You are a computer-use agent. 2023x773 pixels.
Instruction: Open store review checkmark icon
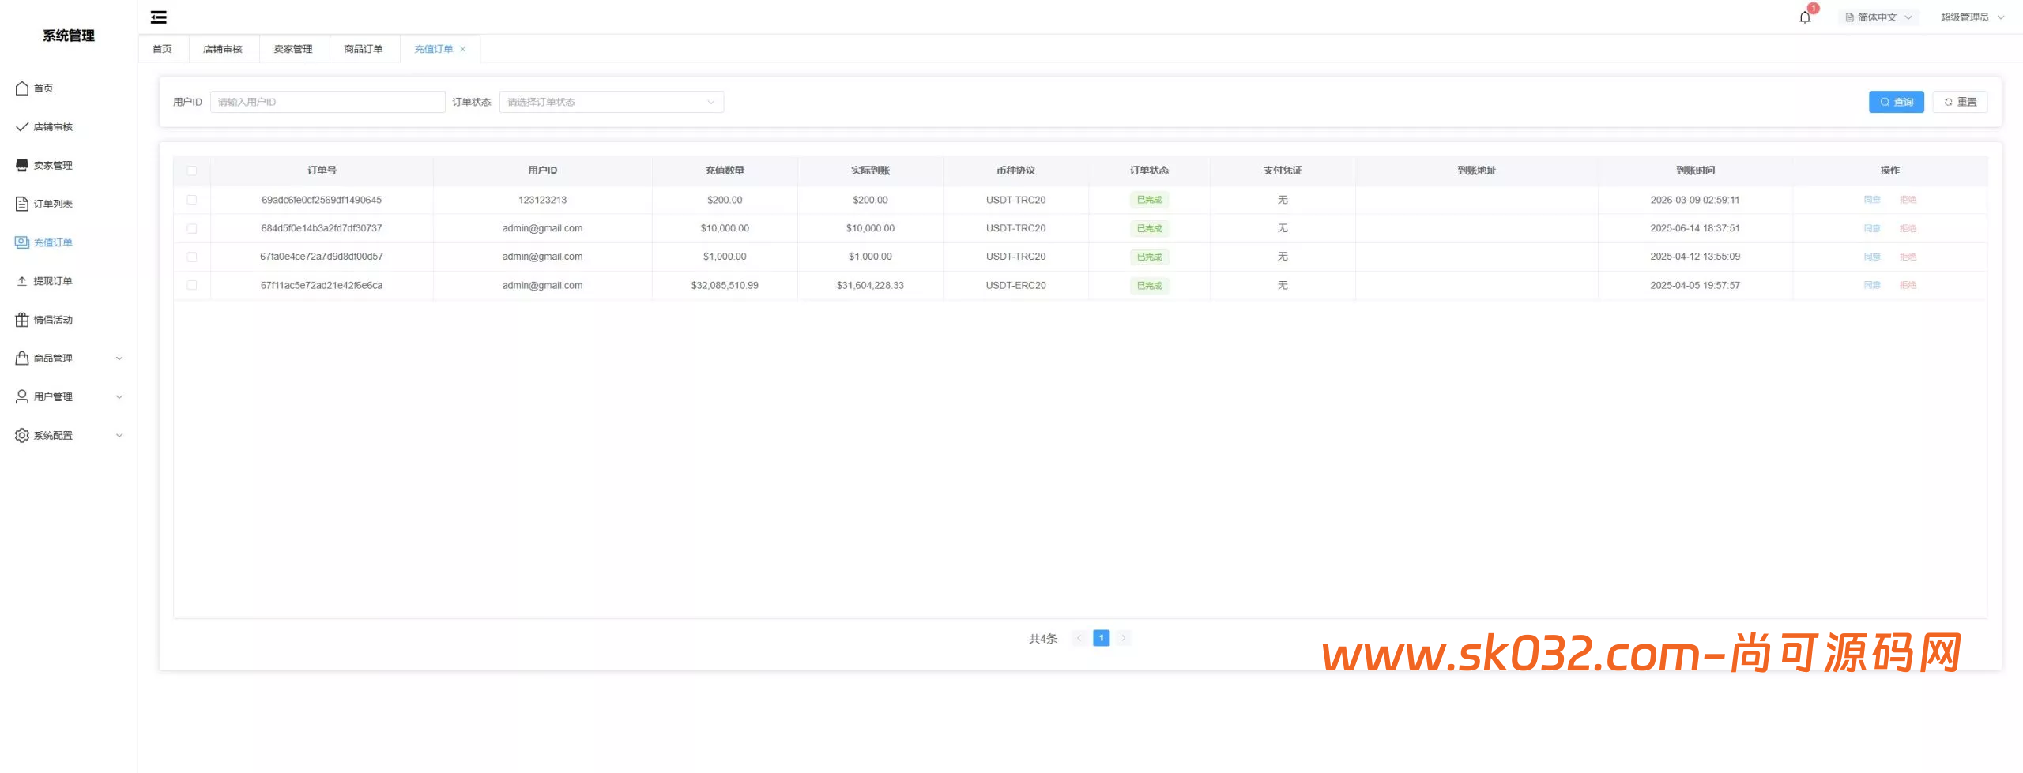coord(22,127)
